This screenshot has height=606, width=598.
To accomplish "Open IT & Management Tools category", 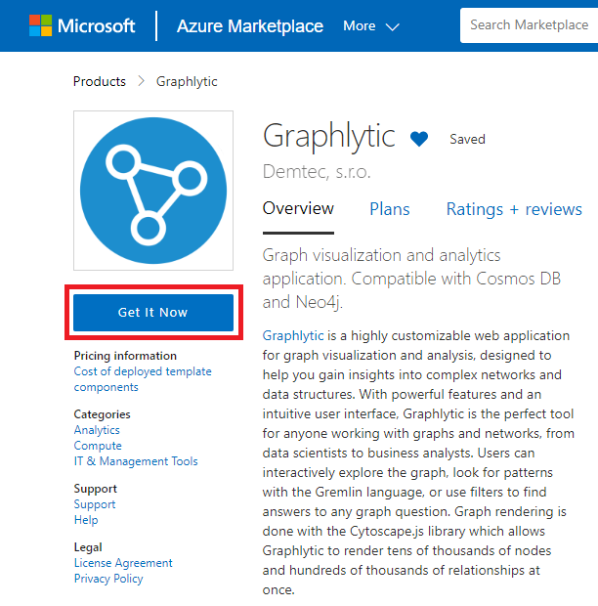I will [x=136, y=461].
